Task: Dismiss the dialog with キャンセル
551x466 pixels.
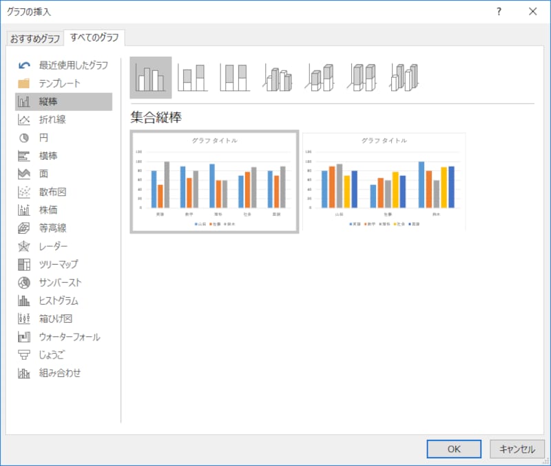Action: [x=517, y=449]
